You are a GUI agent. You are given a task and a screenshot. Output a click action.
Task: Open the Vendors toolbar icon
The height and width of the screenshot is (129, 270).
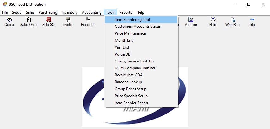coord(191,22)
